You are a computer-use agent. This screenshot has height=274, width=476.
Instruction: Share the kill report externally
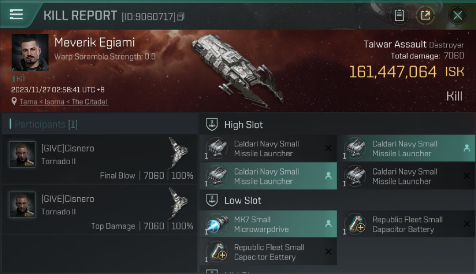coord(425,15)
